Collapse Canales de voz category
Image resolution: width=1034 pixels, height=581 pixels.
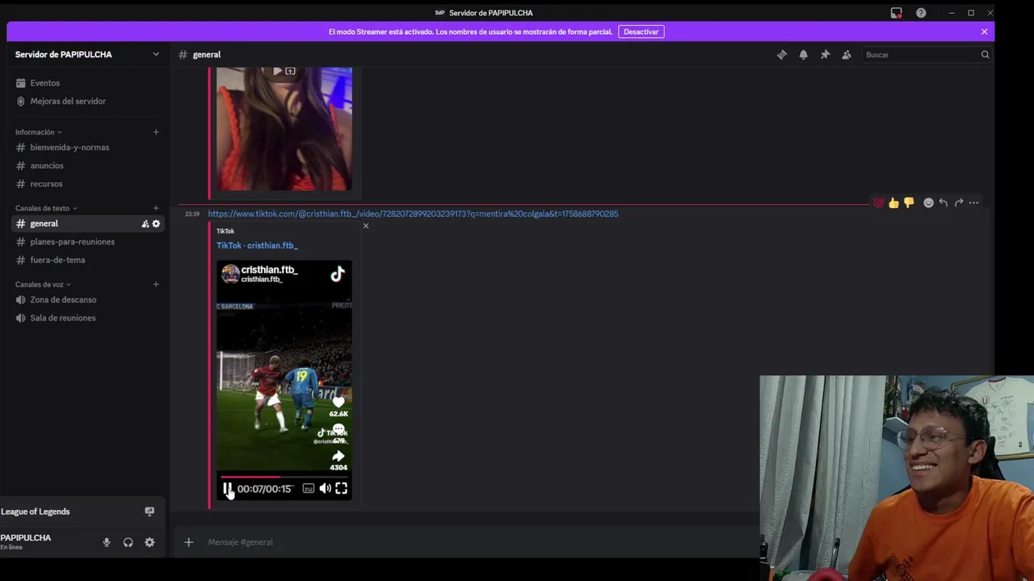pyautogui.click(x=43, y=285)
